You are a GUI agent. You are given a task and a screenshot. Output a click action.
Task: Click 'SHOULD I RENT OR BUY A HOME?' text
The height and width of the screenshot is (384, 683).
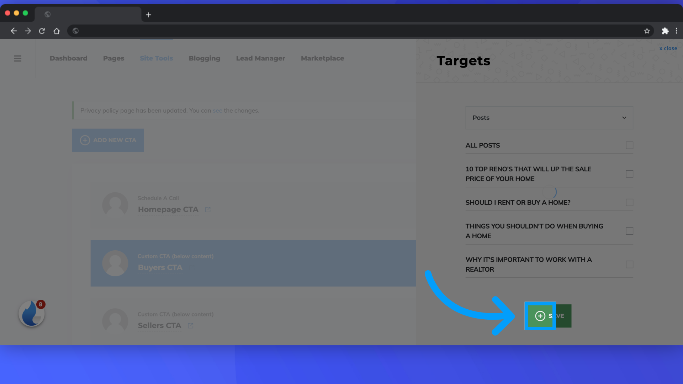click(518, 202)
